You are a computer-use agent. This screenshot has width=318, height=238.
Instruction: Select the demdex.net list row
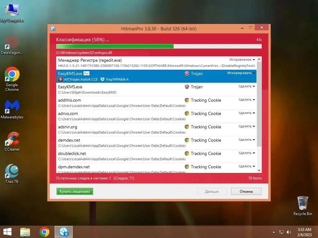coord(157,143)
